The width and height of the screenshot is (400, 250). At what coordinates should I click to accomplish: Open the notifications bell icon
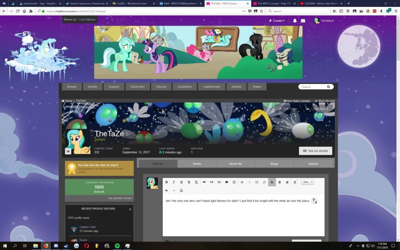point(295,21)
